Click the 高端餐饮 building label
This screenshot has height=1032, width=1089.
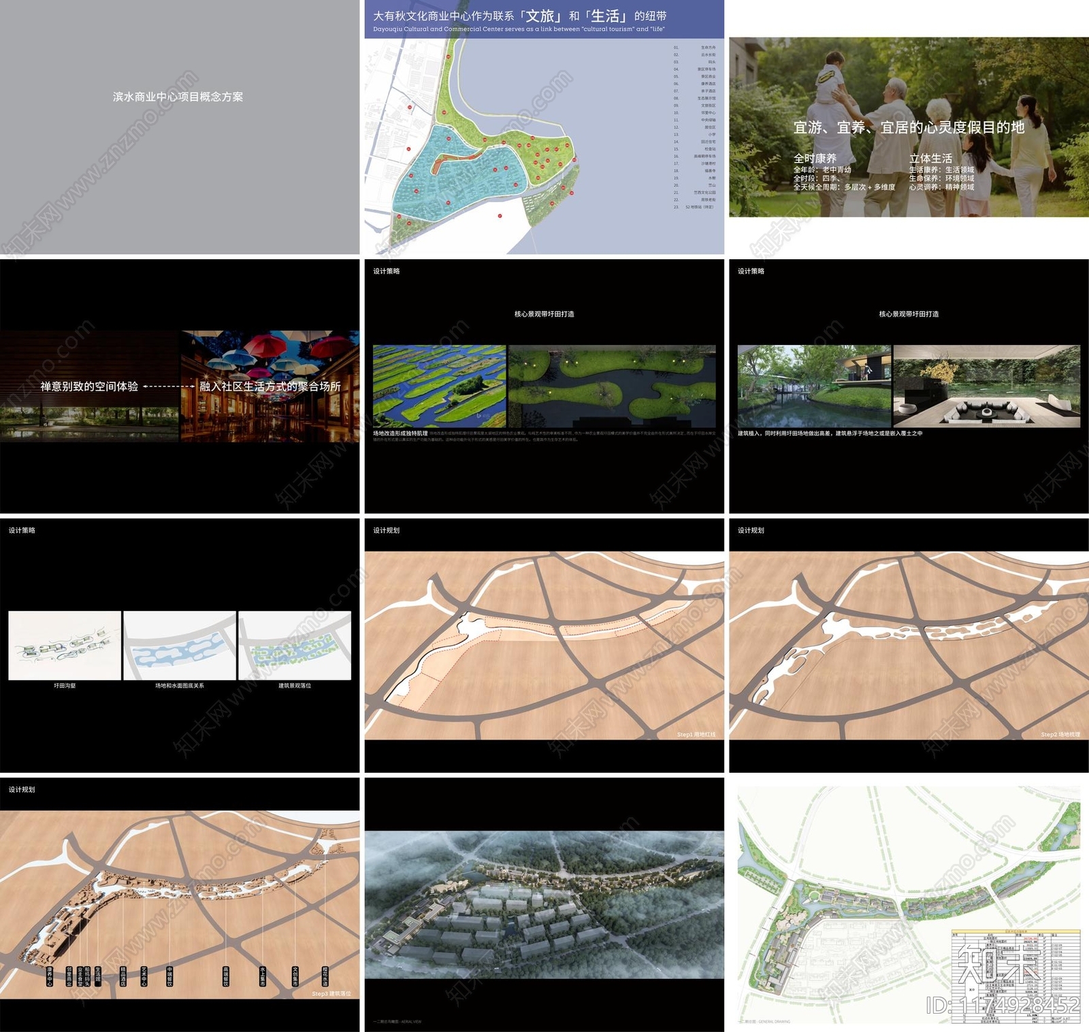click(226, 976)
